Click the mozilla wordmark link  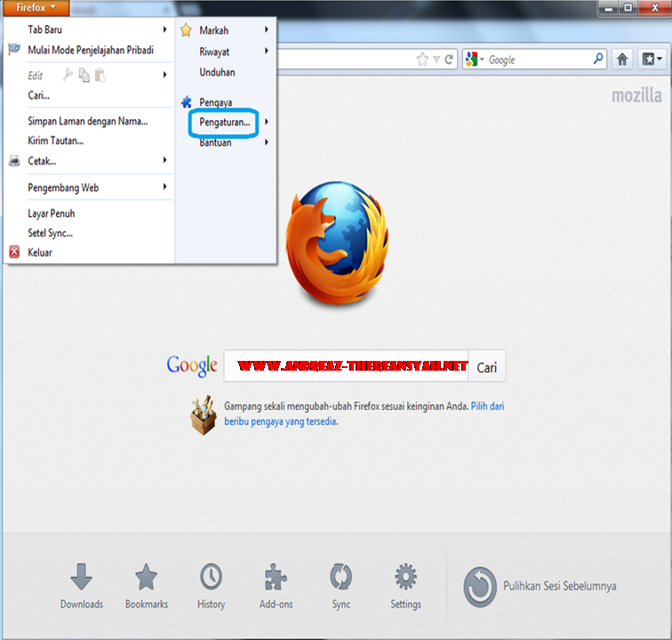(x=636, y=95)
